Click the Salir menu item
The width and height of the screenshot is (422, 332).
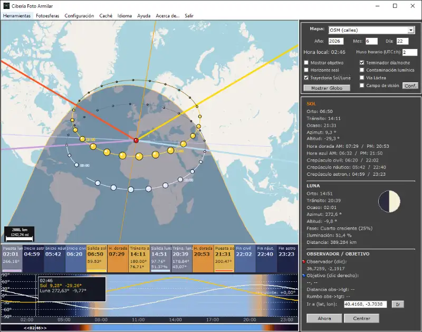click(189, 16)
